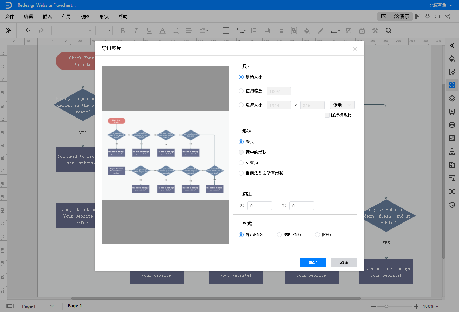Expand the left toolbar double chevron
This screenshot has height=312, width=459.
pos(8,30)
